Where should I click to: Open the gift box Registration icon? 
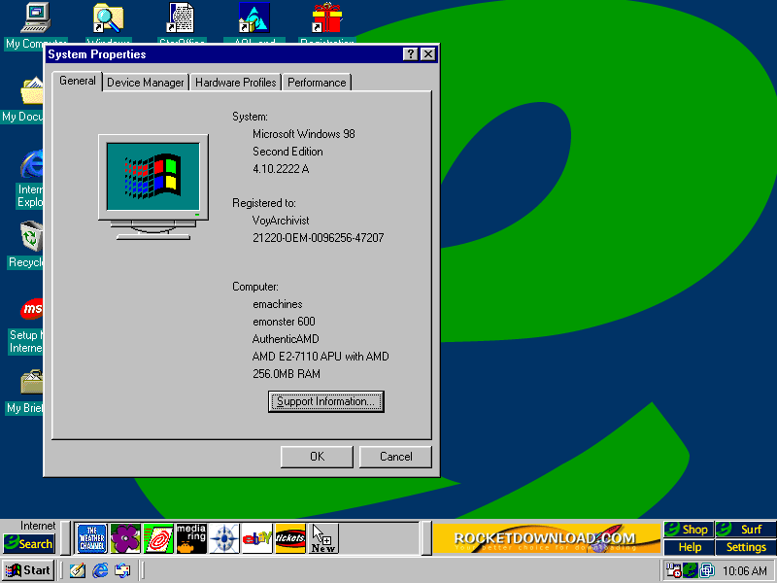click(326, 17)
